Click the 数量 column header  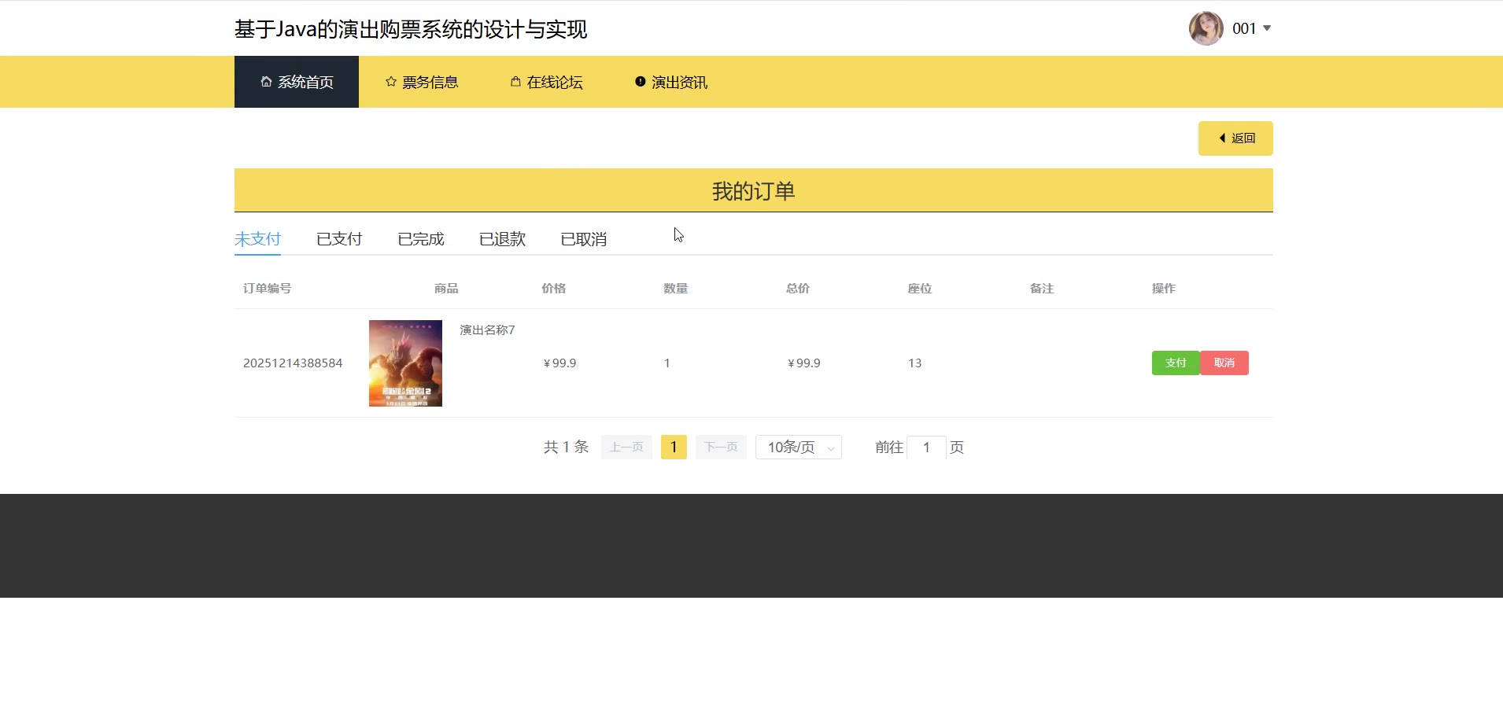pos(676,289)
